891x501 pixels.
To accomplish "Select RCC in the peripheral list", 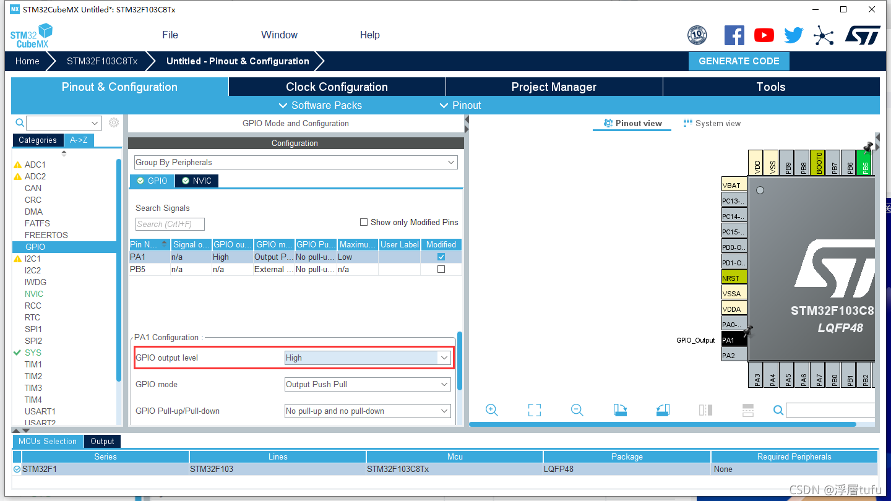I will [x=33, y=306].
